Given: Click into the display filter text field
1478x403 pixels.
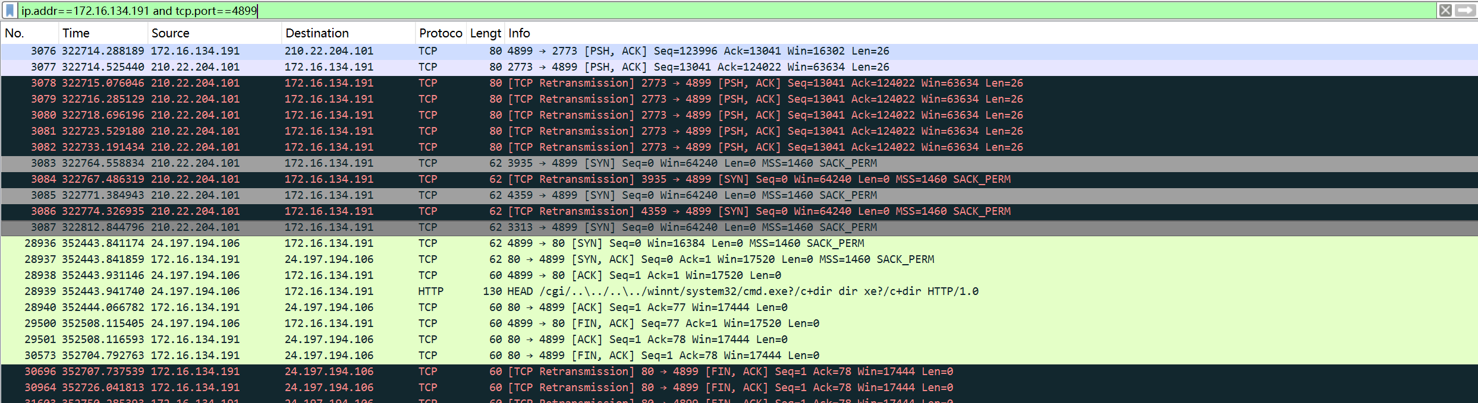Looking at the screenshot, I should (x=727, y=11).
